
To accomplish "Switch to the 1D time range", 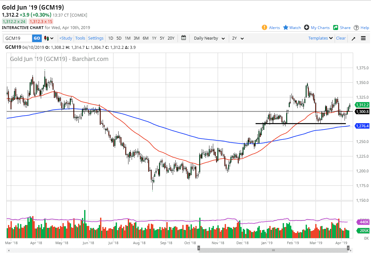I will pyautogui.click(x=111, y=38).
